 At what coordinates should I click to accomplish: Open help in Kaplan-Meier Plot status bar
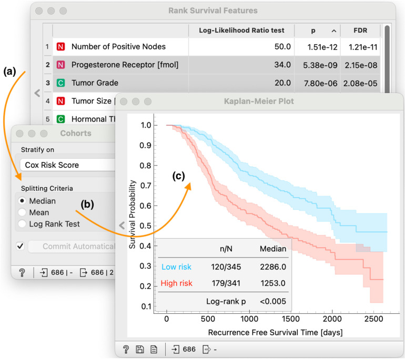pos(126,350)
